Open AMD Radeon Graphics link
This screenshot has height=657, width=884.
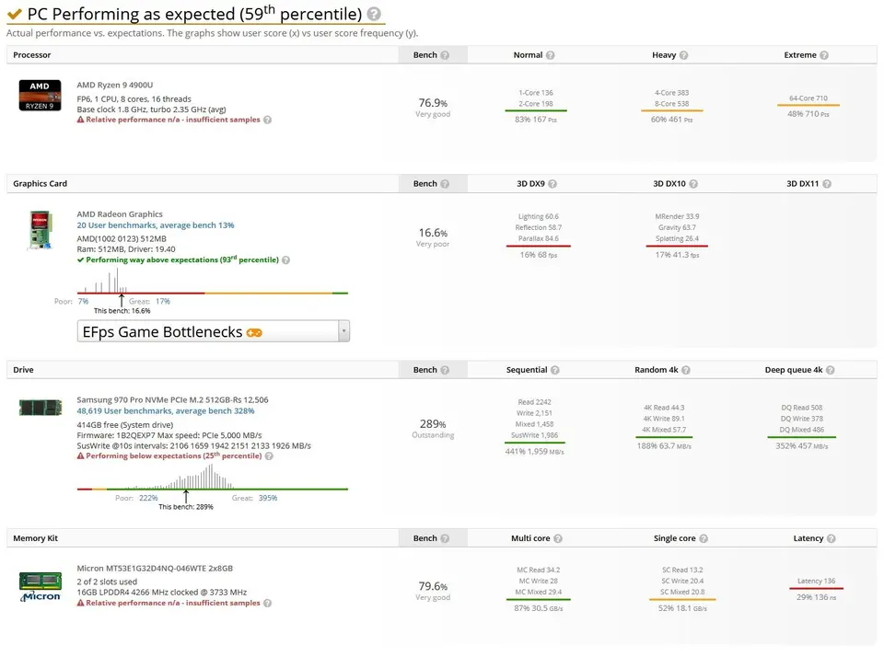click(120, 214)
